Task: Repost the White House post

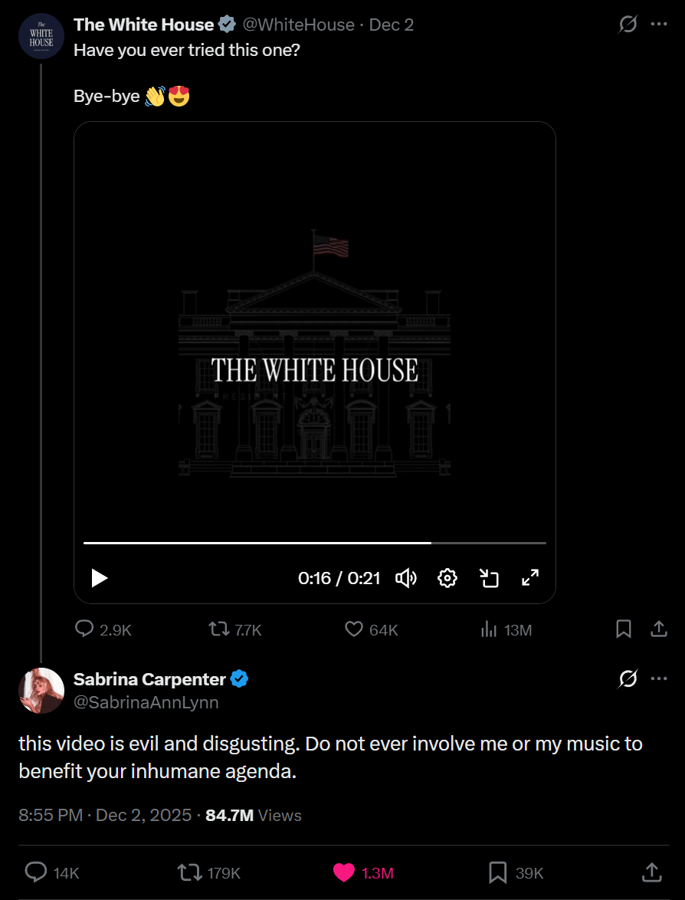Action: tap(219, 629)
